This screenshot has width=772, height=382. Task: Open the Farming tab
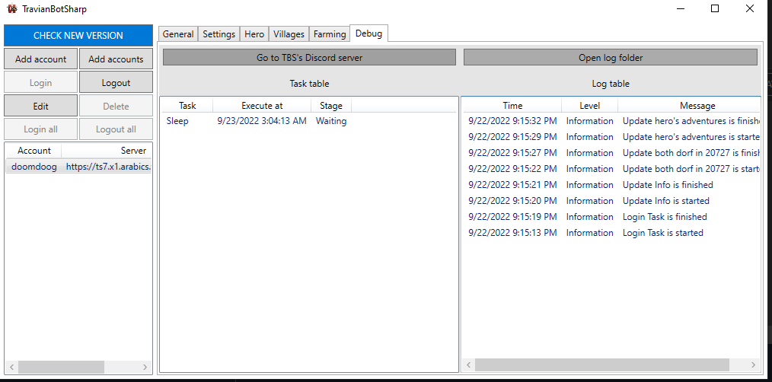click(330, 34)
